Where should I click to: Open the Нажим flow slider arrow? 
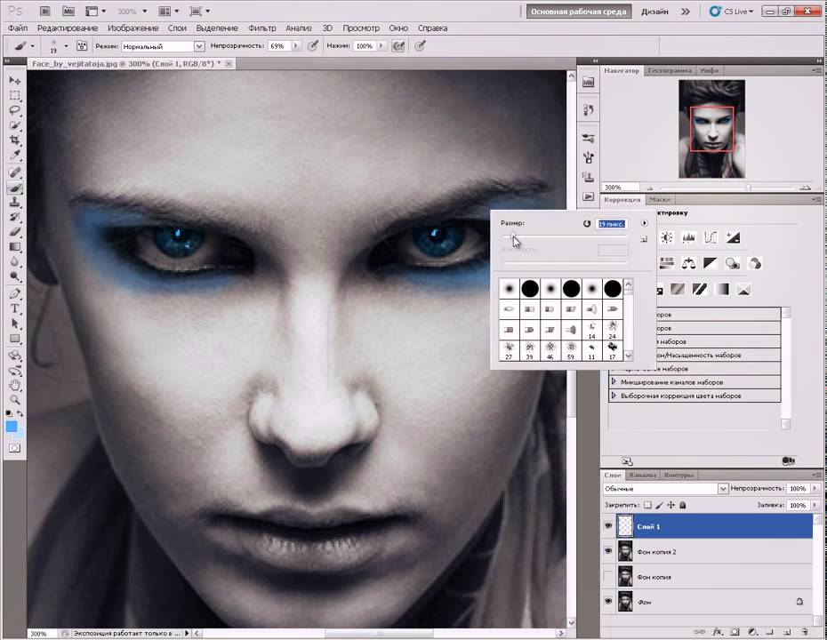[381, 46]
